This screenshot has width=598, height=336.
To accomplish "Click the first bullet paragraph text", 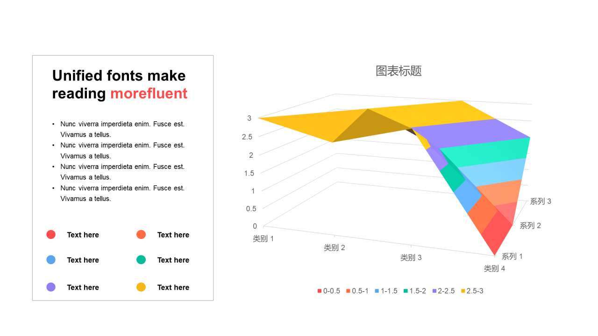I will (x=122, y=129).
